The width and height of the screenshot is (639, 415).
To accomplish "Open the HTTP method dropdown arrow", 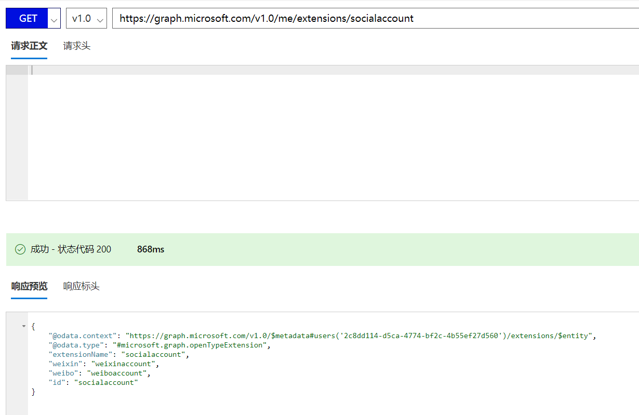I will (x=54, y=19).
